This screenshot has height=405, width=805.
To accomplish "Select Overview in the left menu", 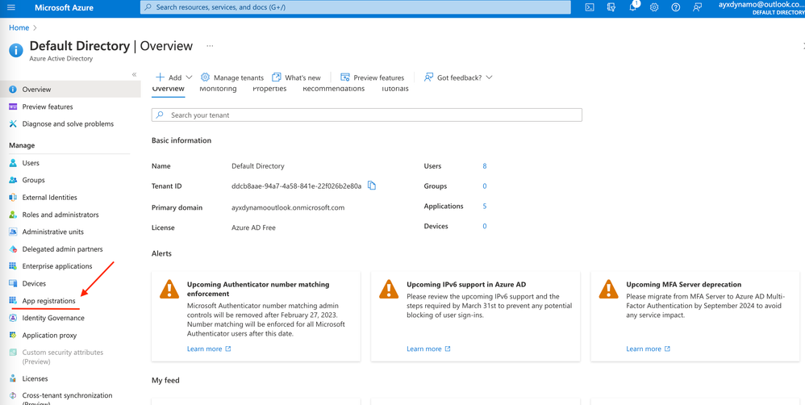I will click(70, 90).
